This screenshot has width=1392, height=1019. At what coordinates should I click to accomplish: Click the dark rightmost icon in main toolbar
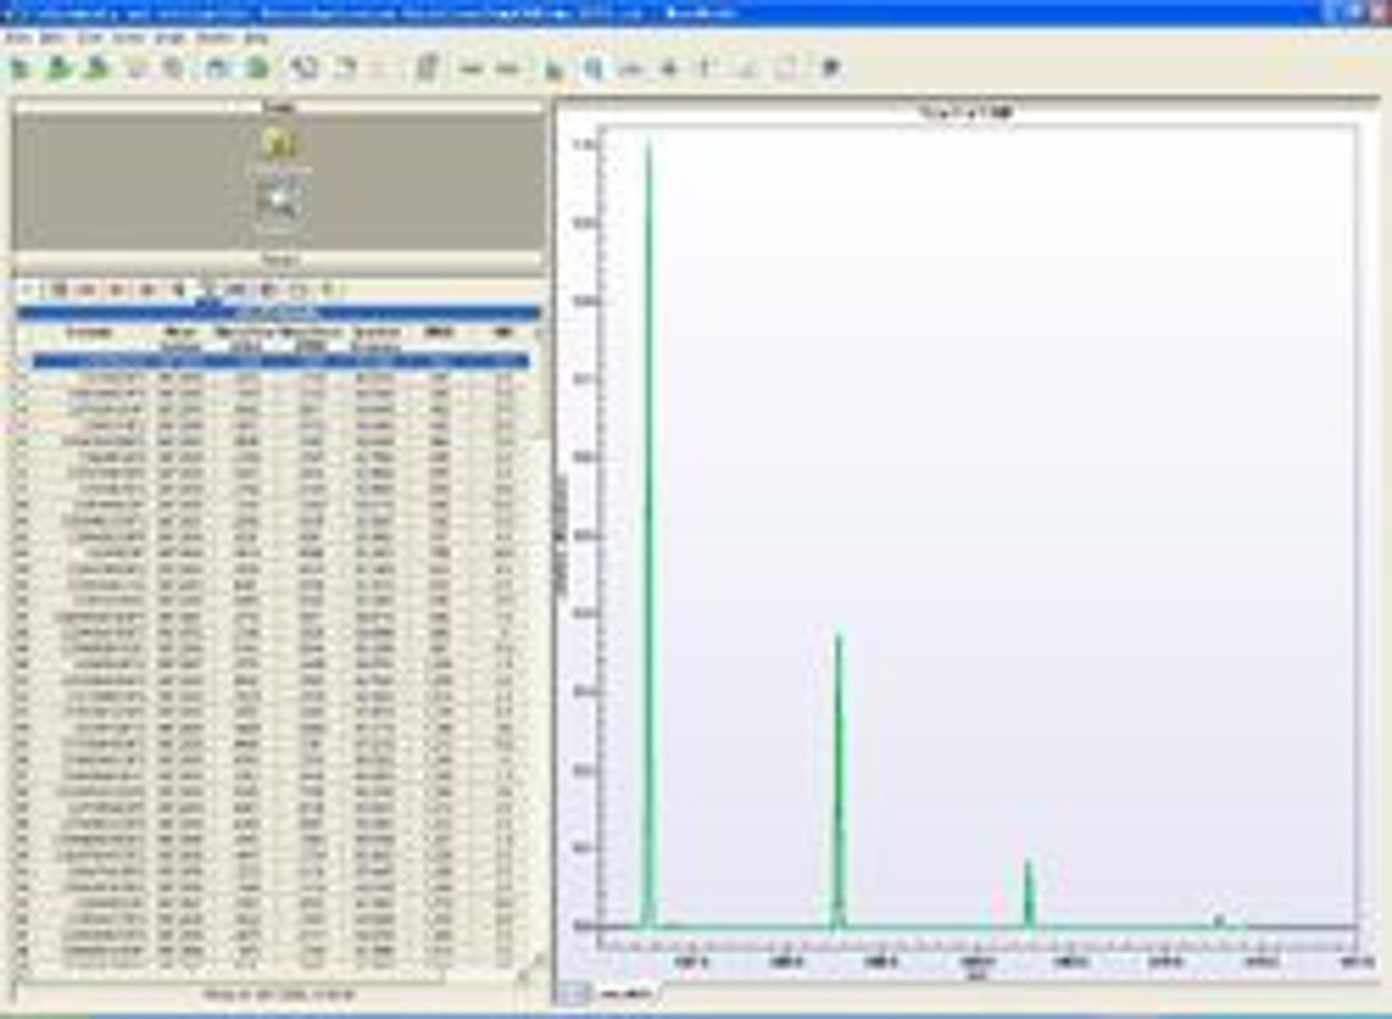(831, 69)
